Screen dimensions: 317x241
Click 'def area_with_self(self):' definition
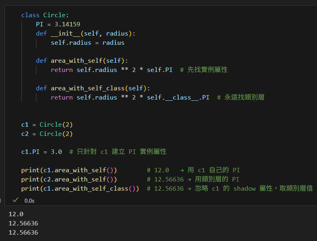click(82, 61)
